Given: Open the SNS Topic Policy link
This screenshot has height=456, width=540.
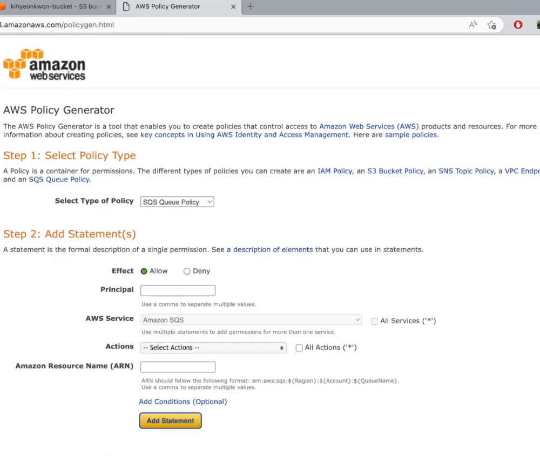Looking at the screenshot, I should pyautogui.click(x=466, y=171).
